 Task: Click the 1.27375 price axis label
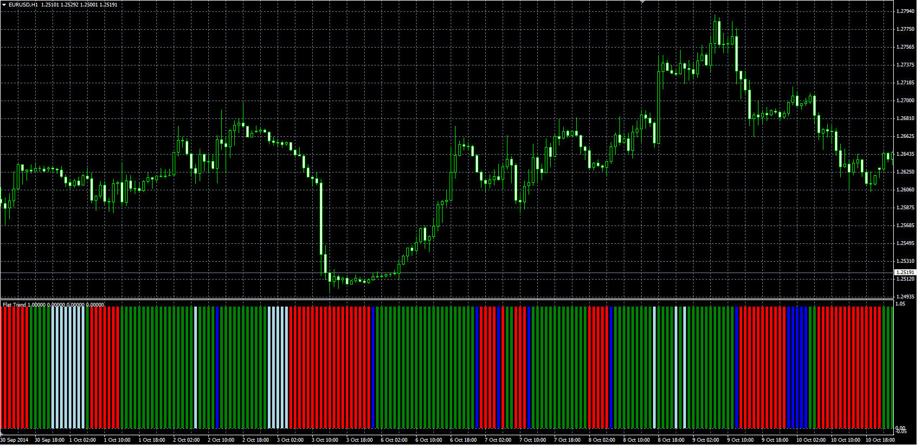(x=905, y=65)
